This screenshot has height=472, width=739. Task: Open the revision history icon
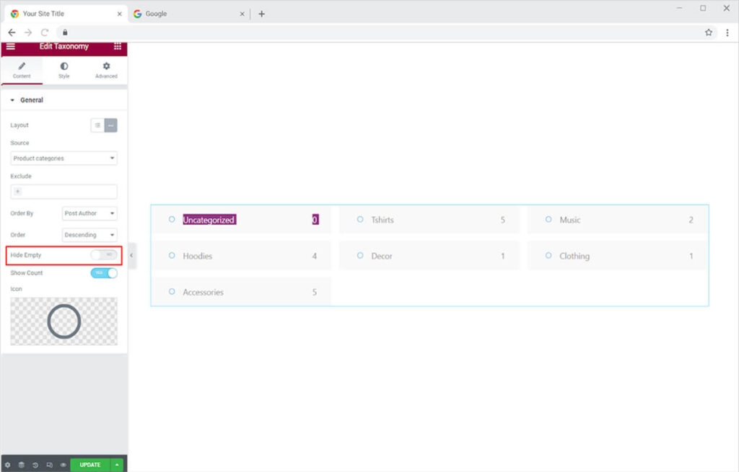point(35,465)
